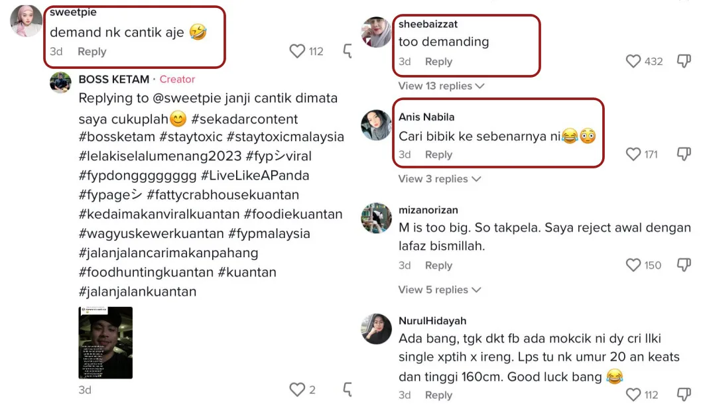Open BOSS KETAM's video reply thumbnail
The width and height of the screenshot is (703, 411).
(105, 343)
